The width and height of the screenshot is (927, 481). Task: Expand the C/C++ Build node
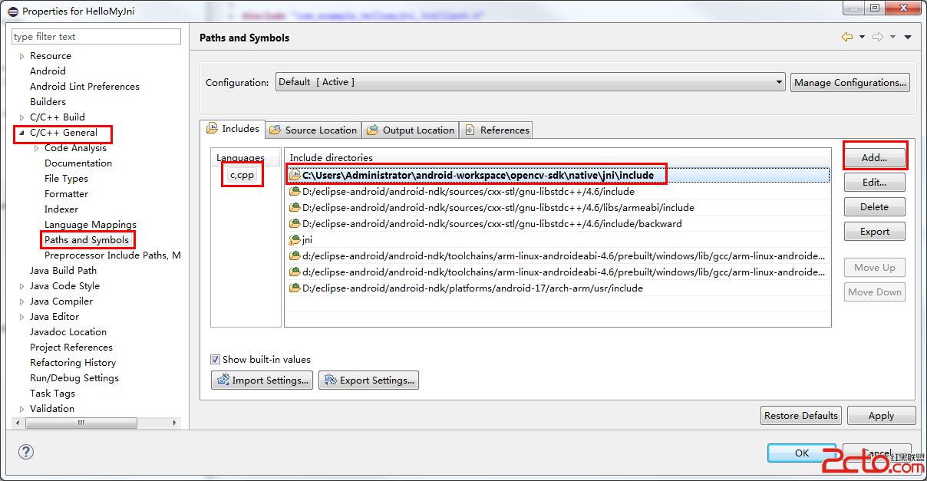pyautogui.click(x=22, y=117)
